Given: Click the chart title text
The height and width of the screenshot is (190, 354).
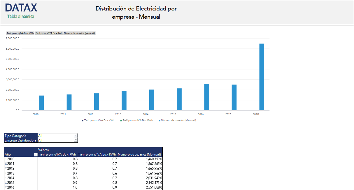Looking at the screenshot, I should click(136, 12).
